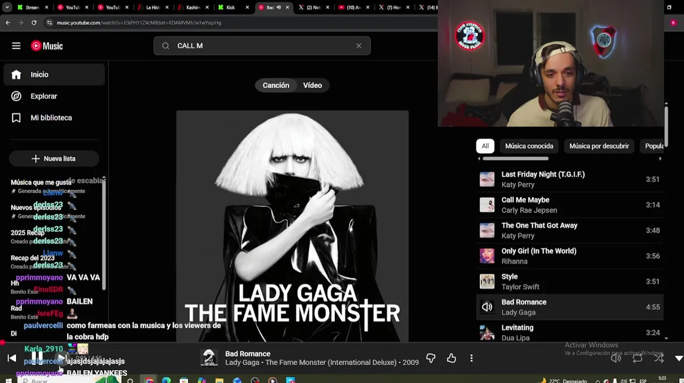Viewport: 684px width, 383px height.
Task: Reload the page
Action: click(x=34, y=22)
